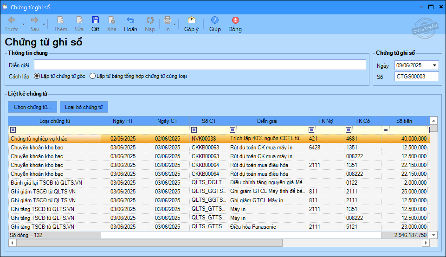The image size is (446, 257).
Task: Sort by Số tiền column header
Action: point(404,121)
